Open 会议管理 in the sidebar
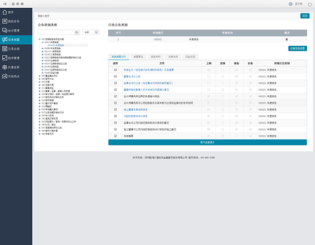The height and width of the screenshot is (245, 315). 16,30
